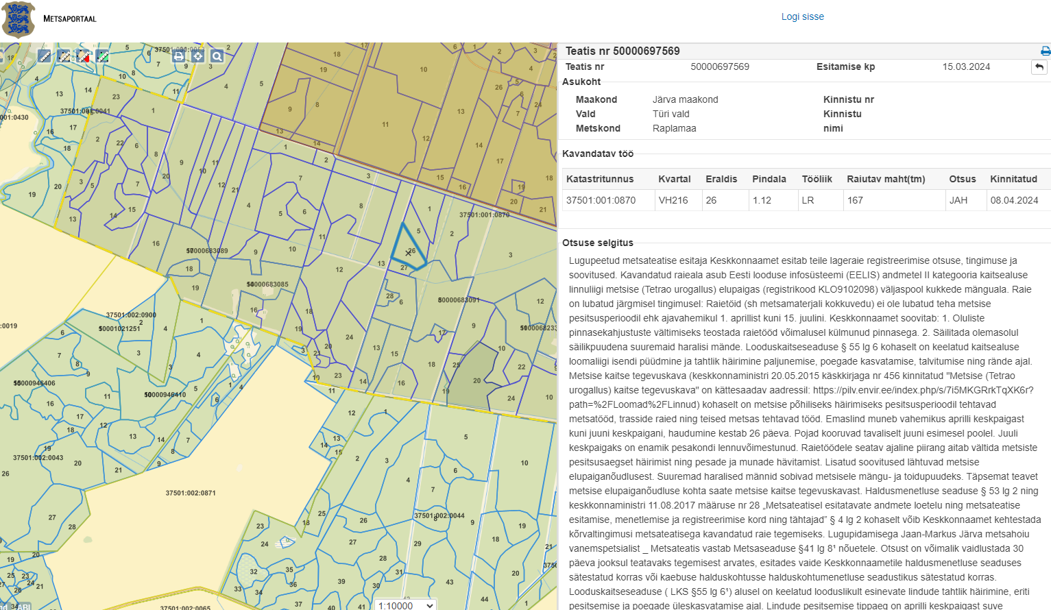Select the polygon area measuring tool
The image size is (1051, 610).
coord(64,56)
